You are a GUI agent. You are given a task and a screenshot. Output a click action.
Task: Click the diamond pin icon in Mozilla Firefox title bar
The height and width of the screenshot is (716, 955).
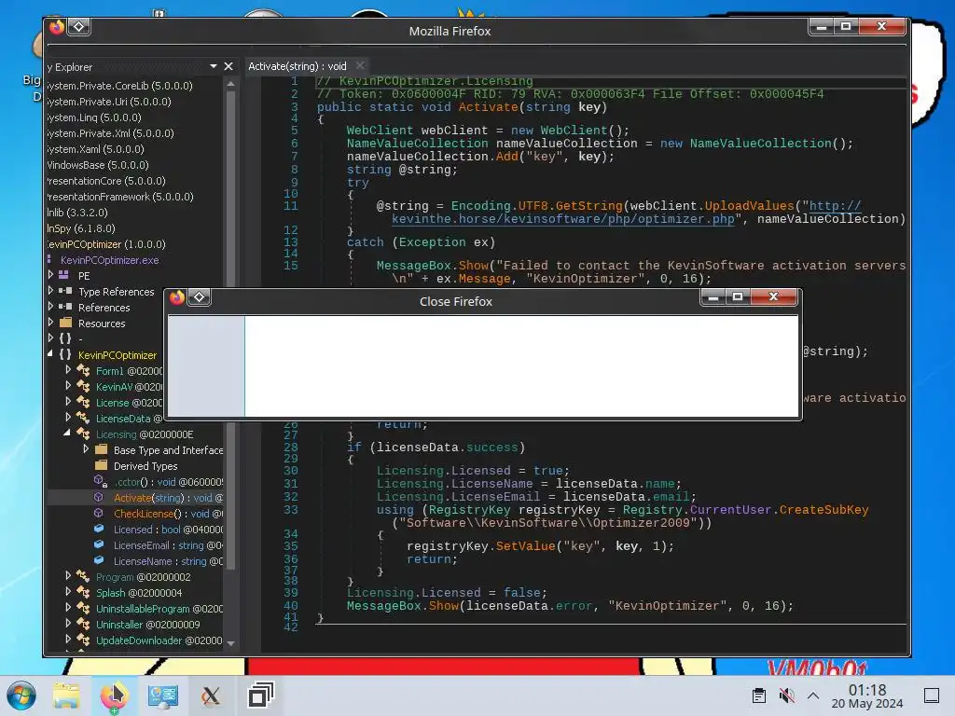(x=79, y=27)
